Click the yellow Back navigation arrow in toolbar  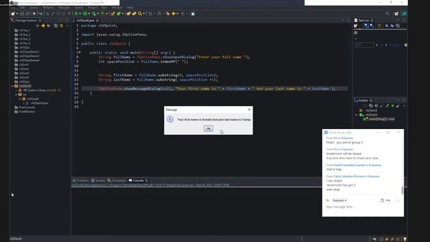[x=173, y=13]
